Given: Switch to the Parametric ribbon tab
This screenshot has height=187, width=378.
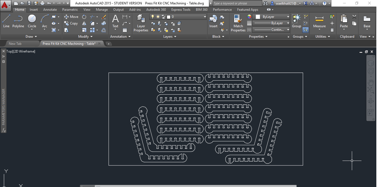Looking at the screenshot, I should (x=70, y=10).
